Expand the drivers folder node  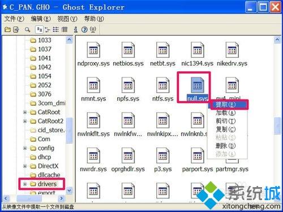25,184
